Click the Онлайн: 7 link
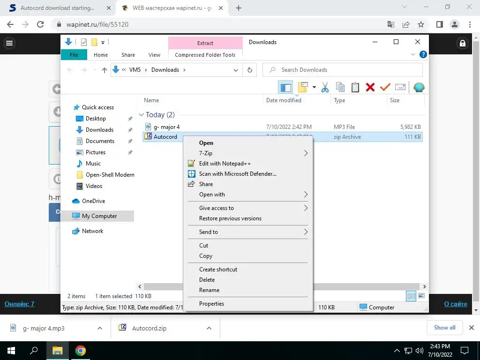Image resolution: width=480 pixels, height=360 pixels. click(x=19, y=304)
